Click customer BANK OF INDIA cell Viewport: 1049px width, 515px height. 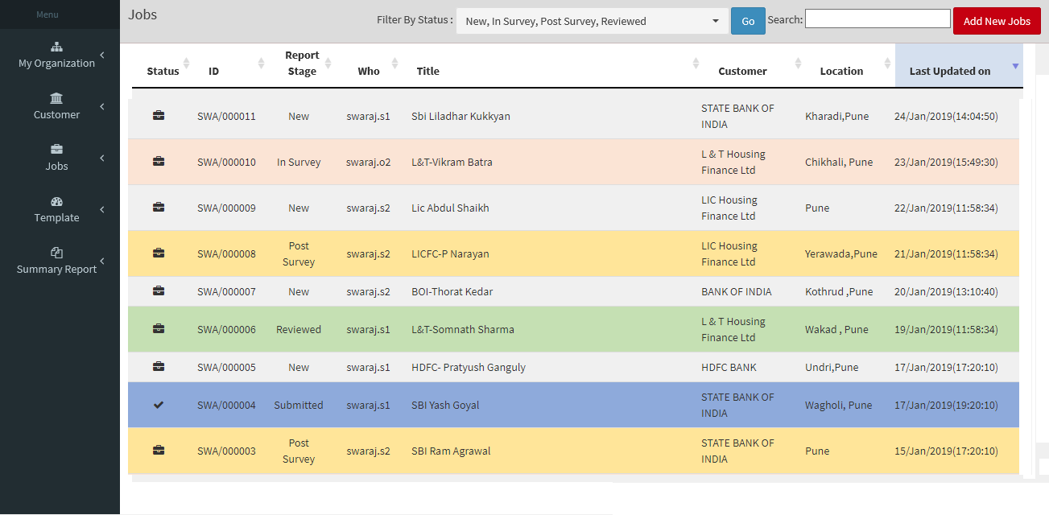click(737, 291)
